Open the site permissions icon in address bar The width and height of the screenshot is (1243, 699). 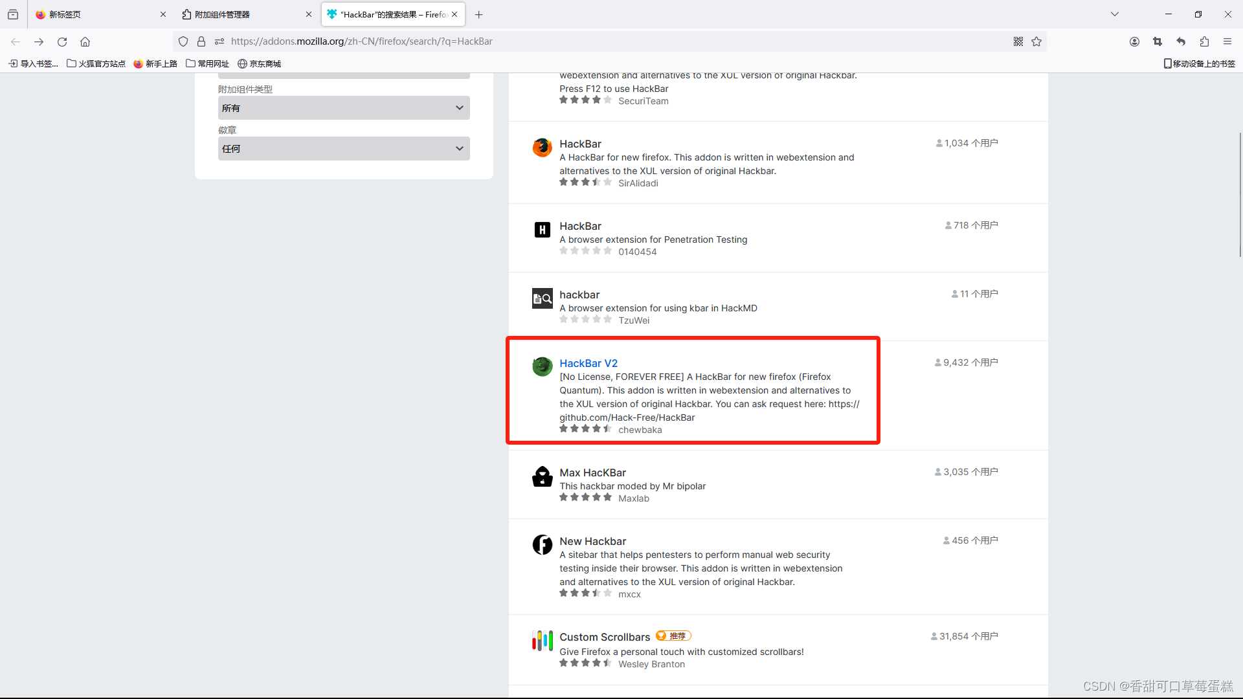click(219, 41)
